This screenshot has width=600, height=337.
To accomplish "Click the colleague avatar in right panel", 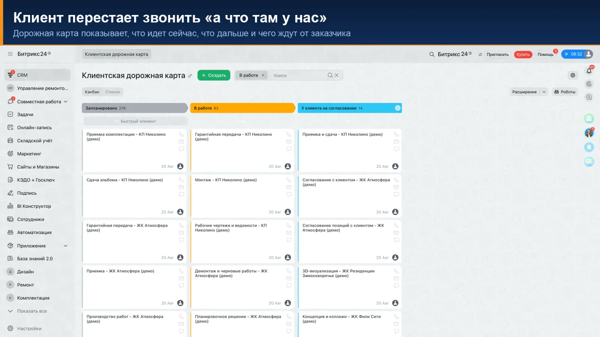I will tap(589, 133).
